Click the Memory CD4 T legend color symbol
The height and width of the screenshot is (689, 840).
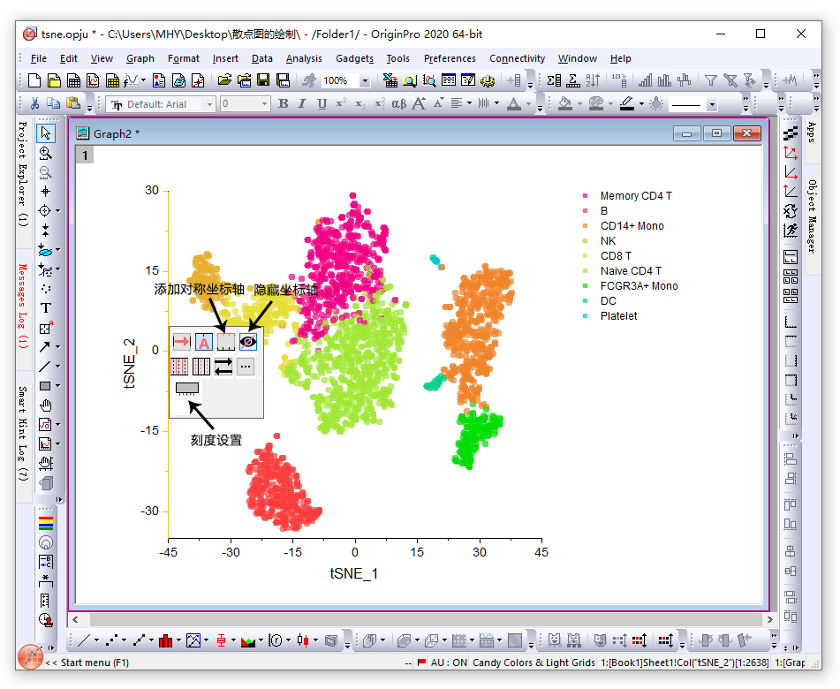[585, 196]
